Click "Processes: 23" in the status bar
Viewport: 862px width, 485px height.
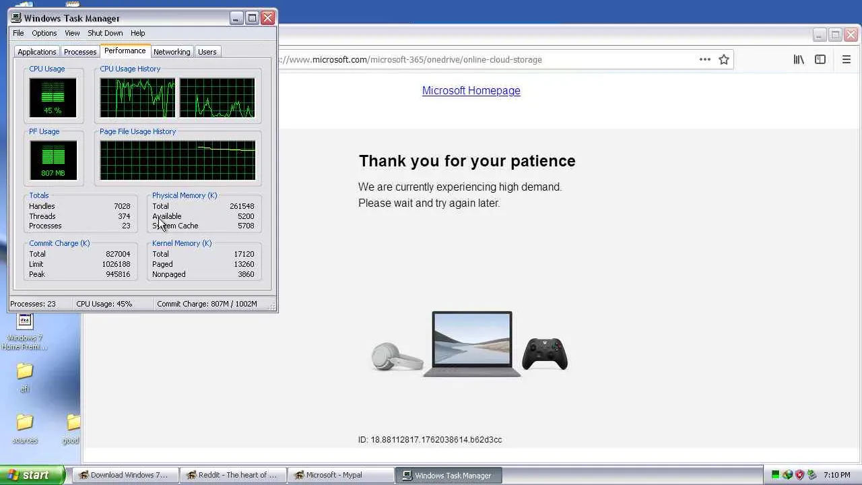pyautogui.click(x=33, y=304)
